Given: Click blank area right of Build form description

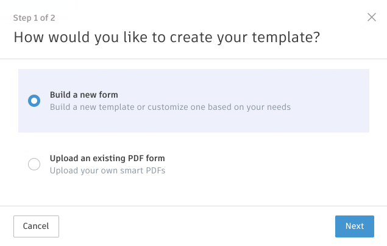Looking at the screenshot, I should pyautogui.click(x=329, y=107).
